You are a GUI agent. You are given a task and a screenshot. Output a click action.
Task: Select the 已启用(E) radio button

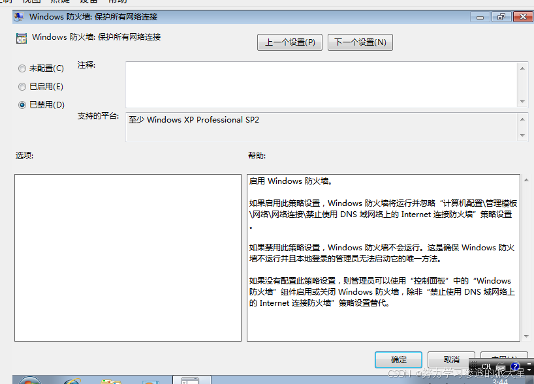coord(22,87)
